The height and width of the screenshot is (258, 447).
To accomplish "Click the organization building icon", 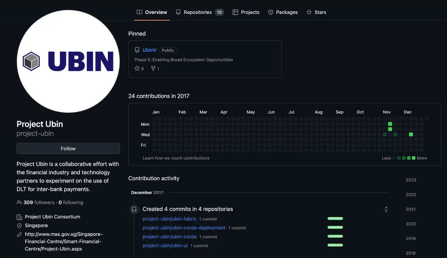I will point(19,217).
